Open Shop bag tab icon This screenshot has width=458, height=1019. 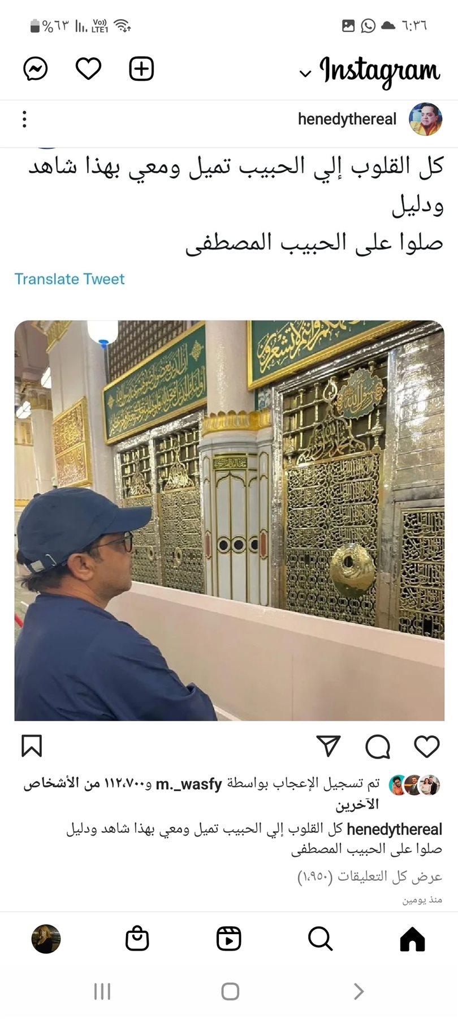[x=137, y=939]
